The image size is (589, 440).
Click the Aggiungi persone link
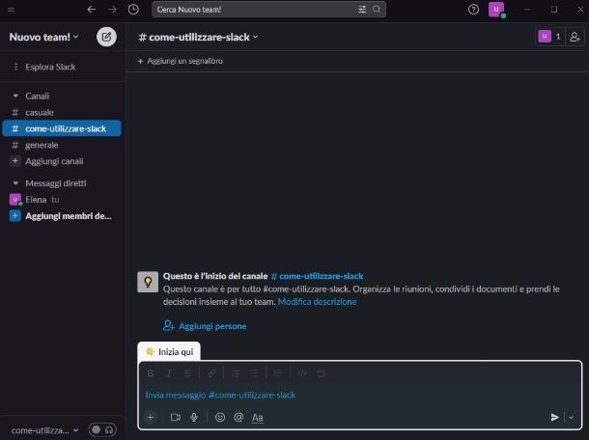[x=205, y=326]
